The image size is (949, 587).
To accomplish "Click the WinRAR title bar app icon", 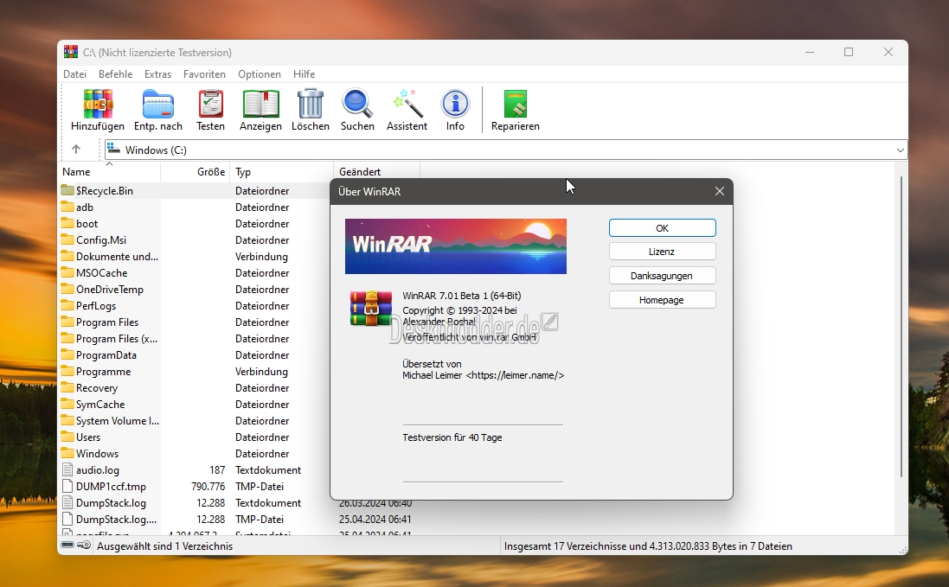I will (x=71, y=52).
